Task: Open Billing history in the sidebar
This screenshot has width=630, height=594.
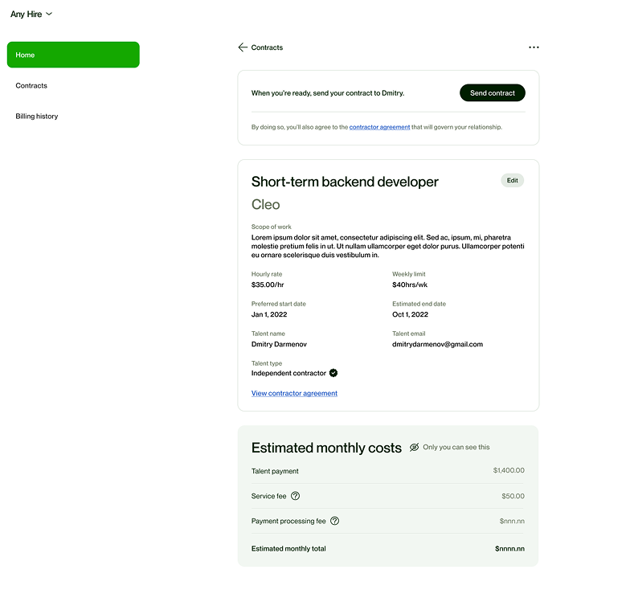Action: click(37, 116)
